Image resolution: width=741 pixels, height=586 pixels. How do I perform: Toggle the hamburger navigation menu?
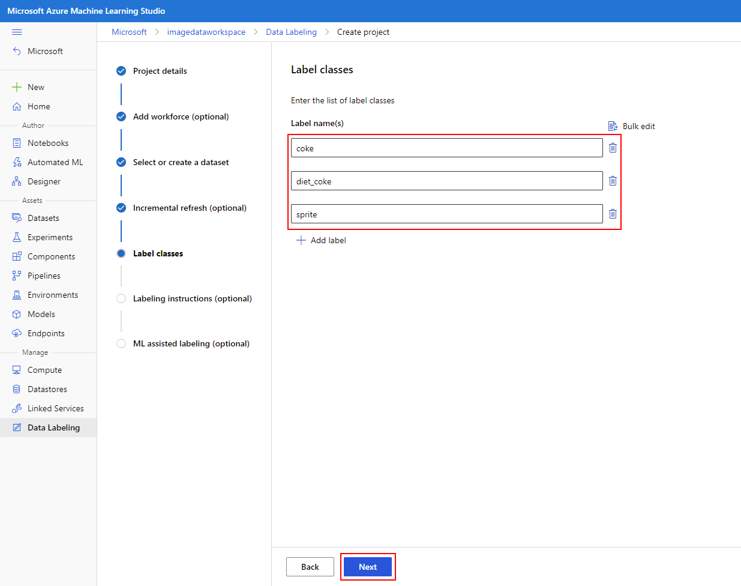click(x=17, y=32)
